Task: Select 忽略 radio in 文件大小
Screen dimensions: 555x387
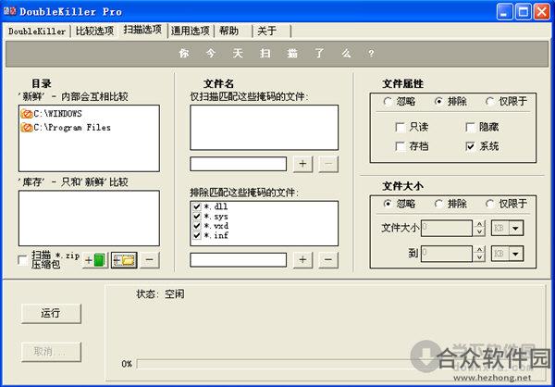Action: click(388, 204)
